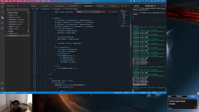Switch to the units.ts editor tab
199x112 pixels.
coord(46,6)
